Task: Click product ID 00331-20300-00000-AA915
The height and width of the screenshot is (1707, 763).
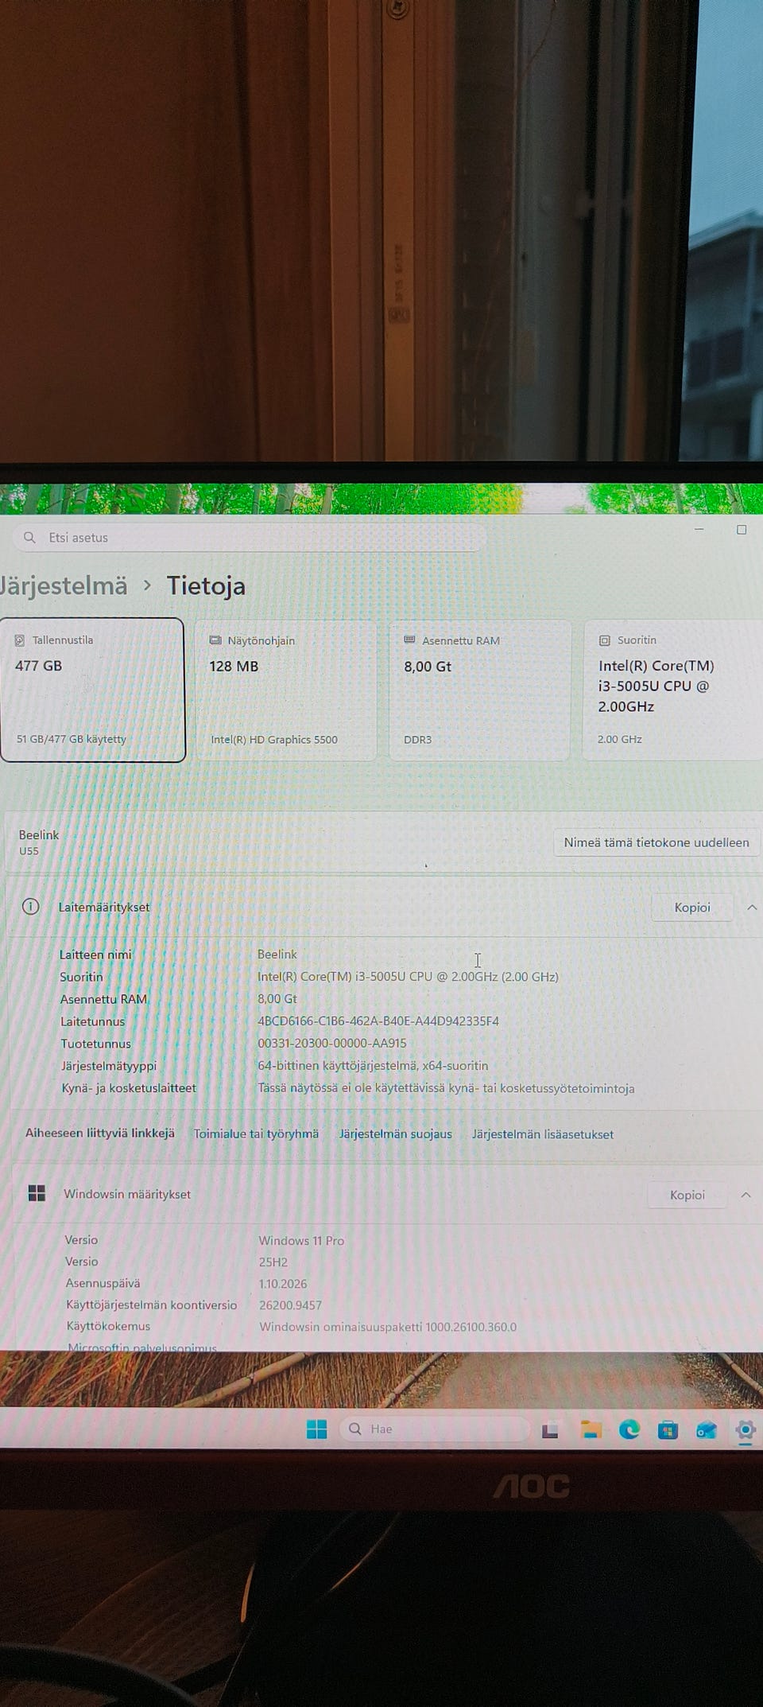Action: pos(332,1043)
